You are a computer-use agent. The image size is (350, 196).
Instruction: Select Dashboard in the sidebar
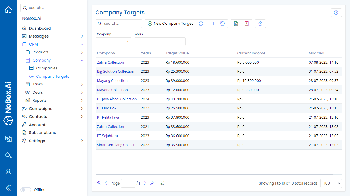click(x=39, y=28)
